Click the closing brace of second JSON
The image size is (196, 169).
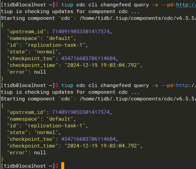pos(2,160)
